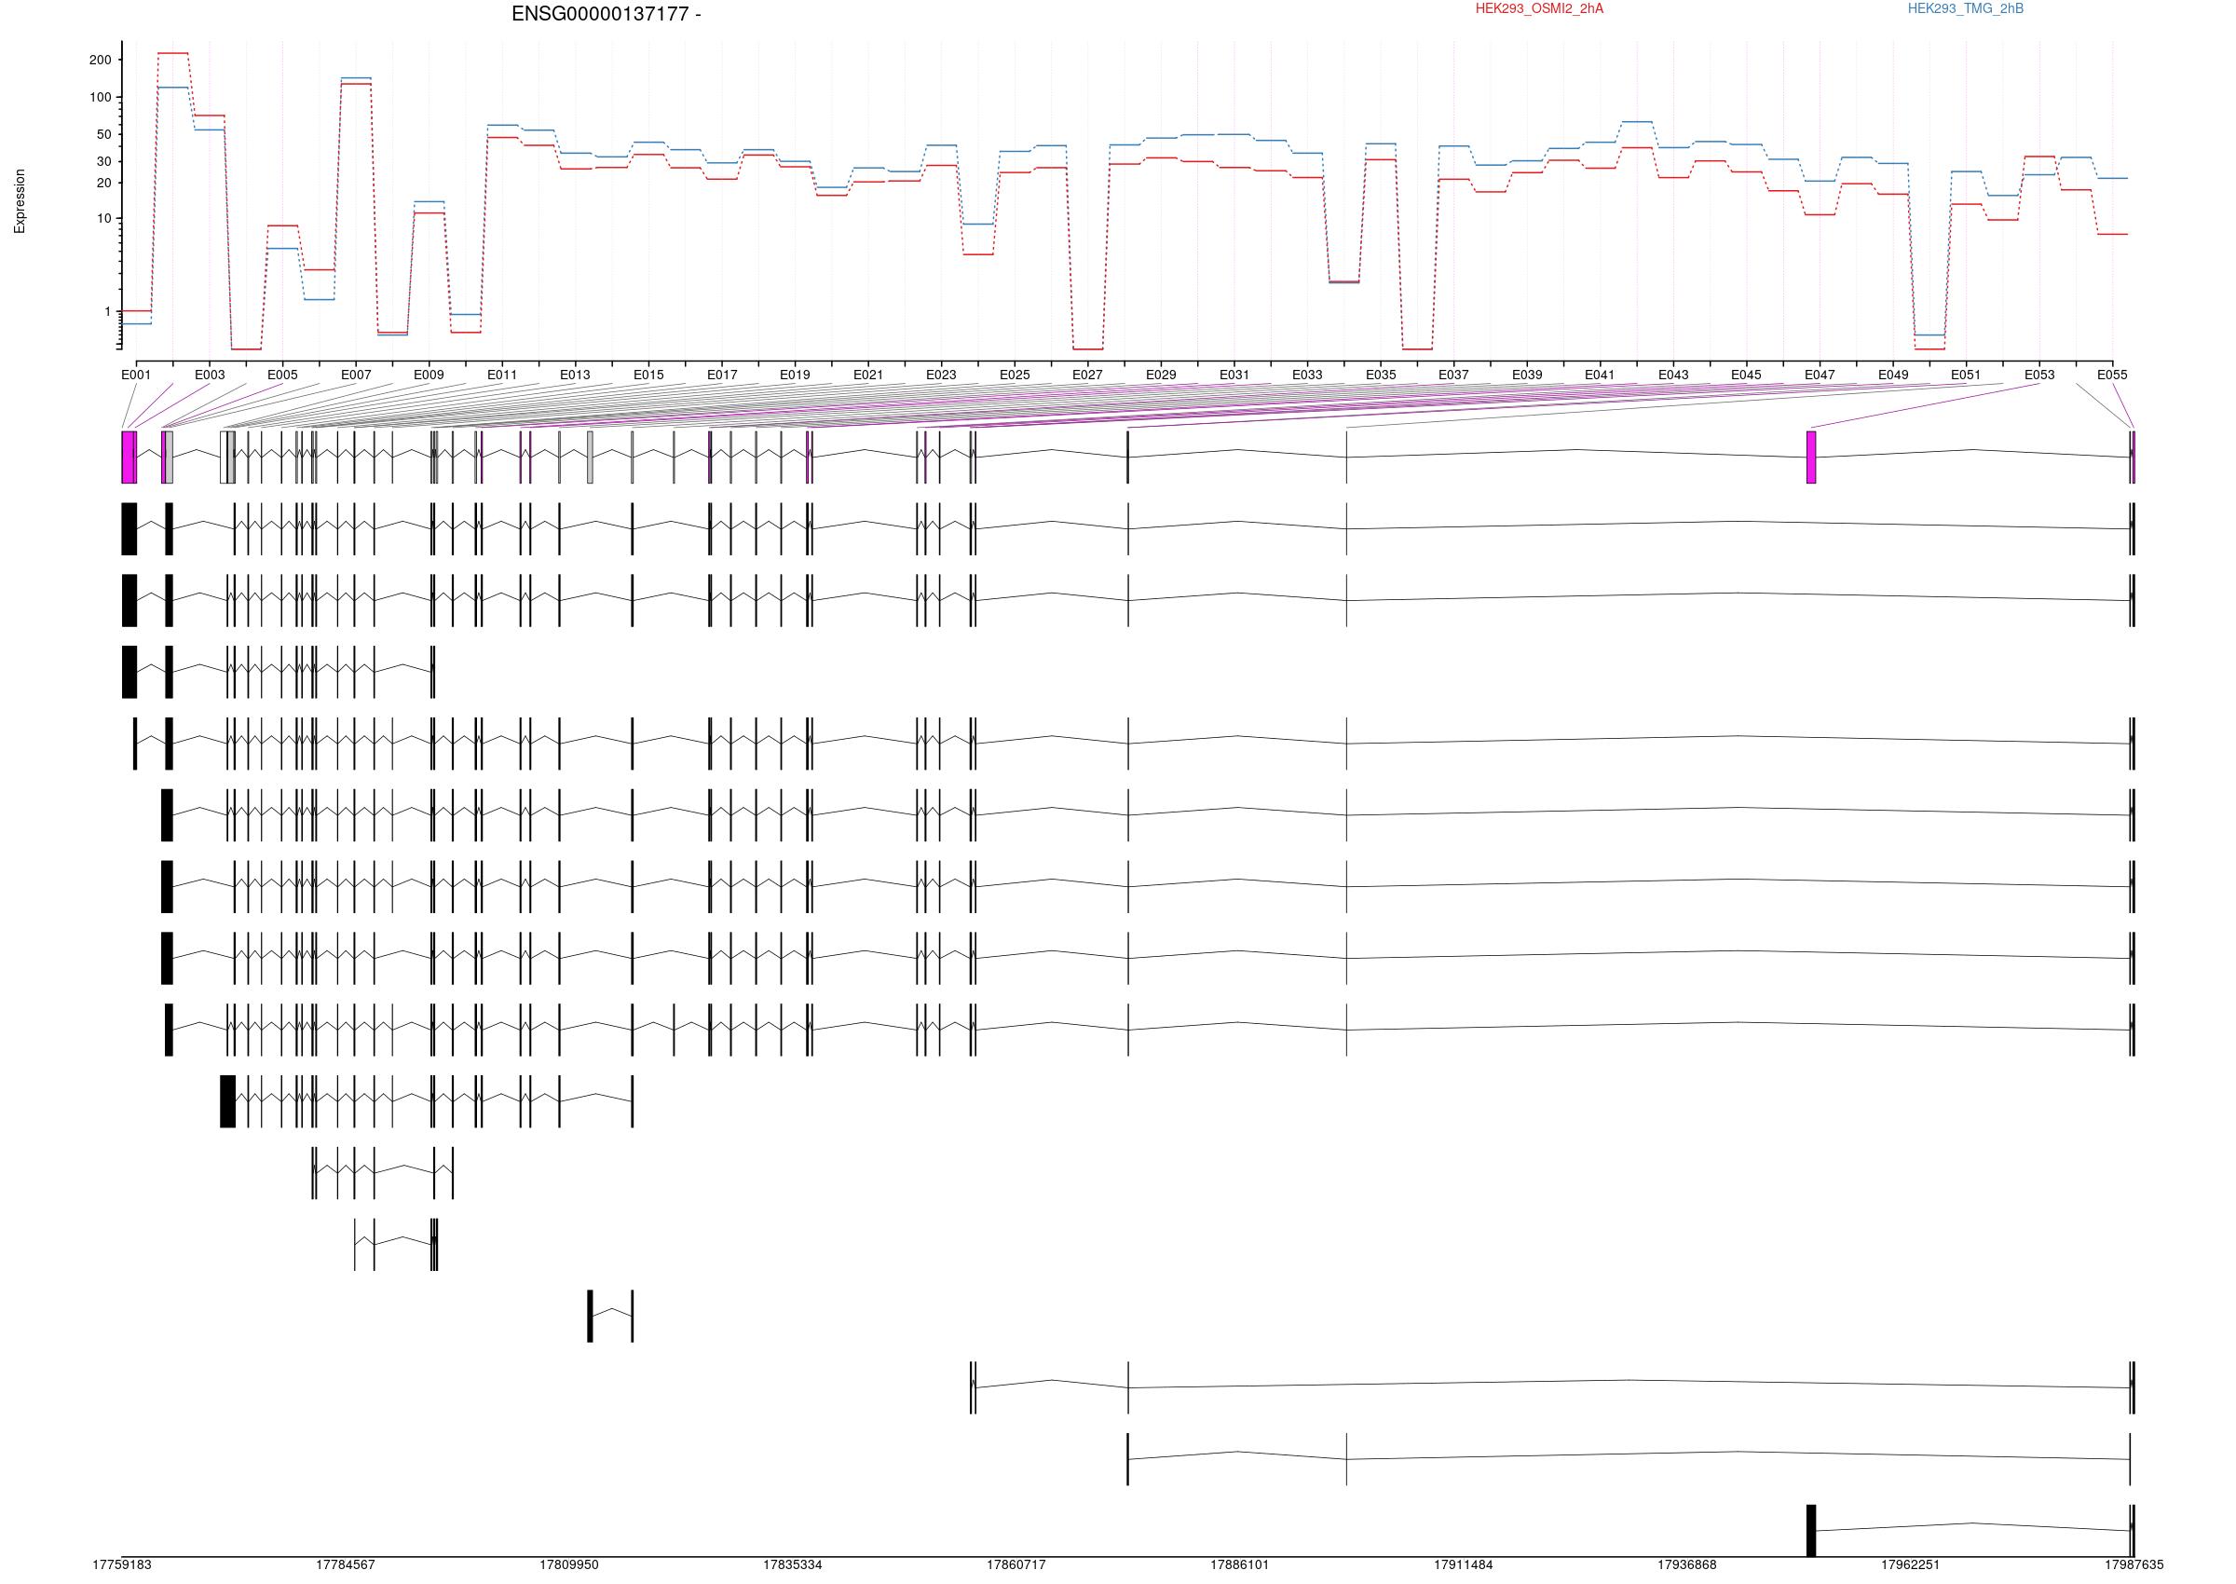Click y-axis tick value 100
The image size is (2236, 1584).
[101, 98]
